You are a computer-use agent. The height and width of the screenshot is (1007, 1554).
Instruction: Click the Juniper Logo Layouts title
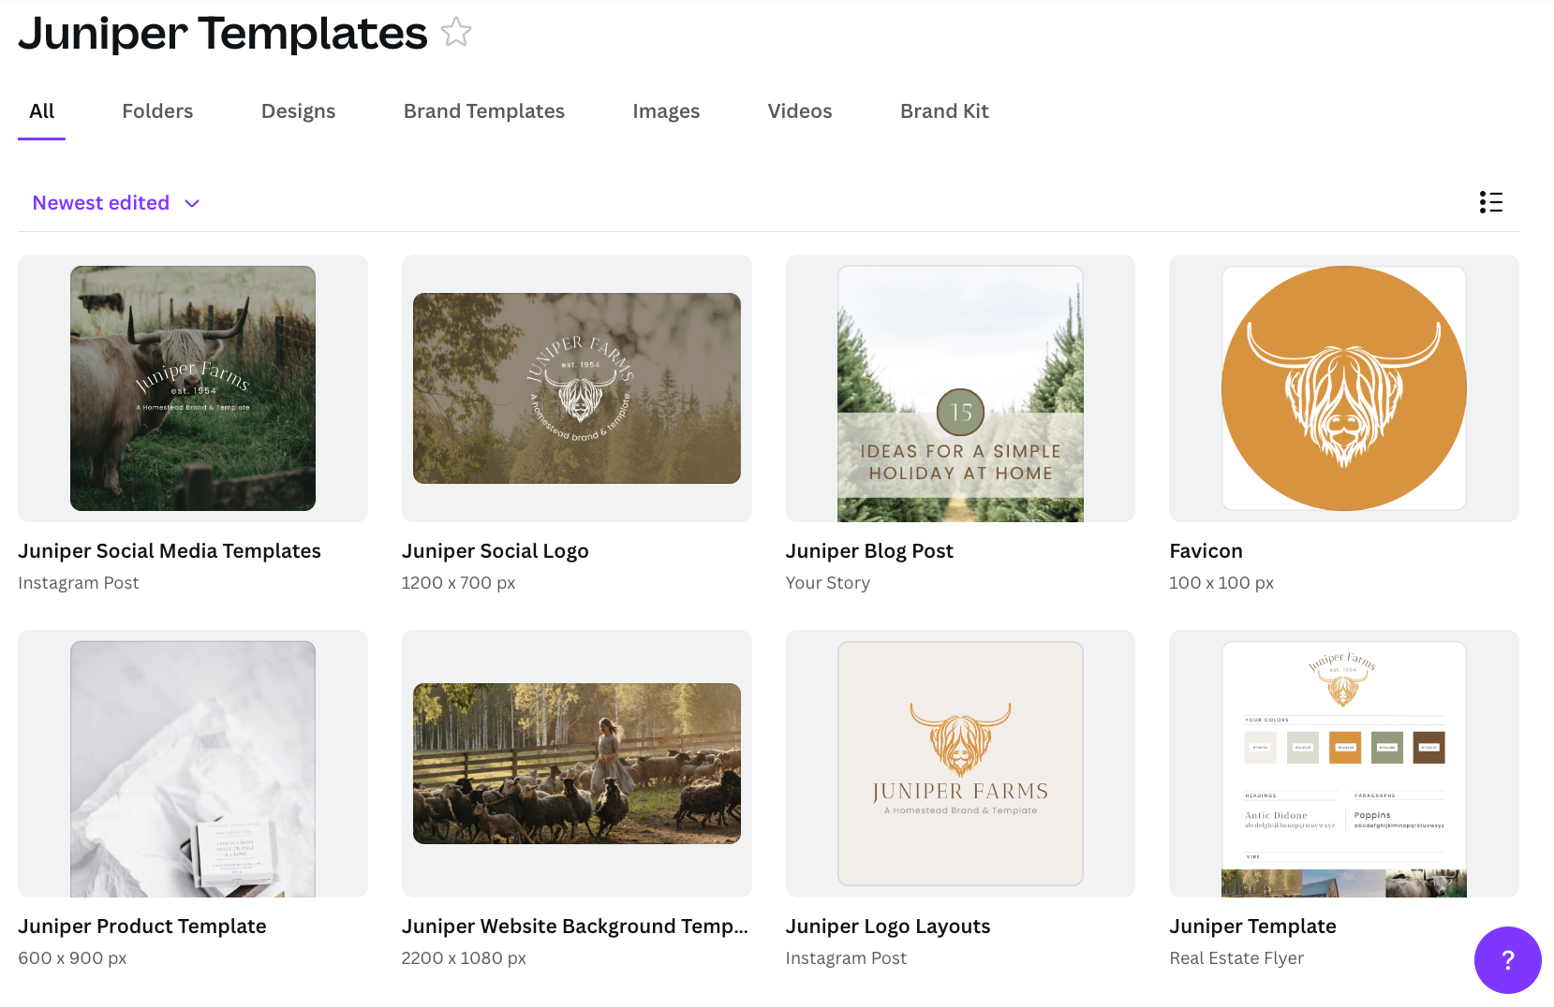pos(888,927)
